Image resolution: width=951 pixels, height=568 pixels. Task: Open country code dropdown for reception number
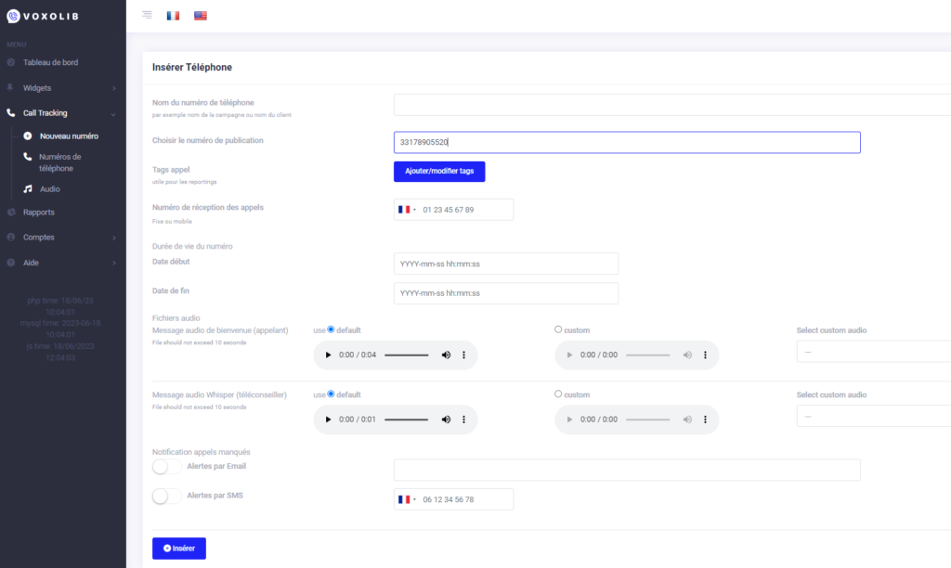click(x=407, y=210)
